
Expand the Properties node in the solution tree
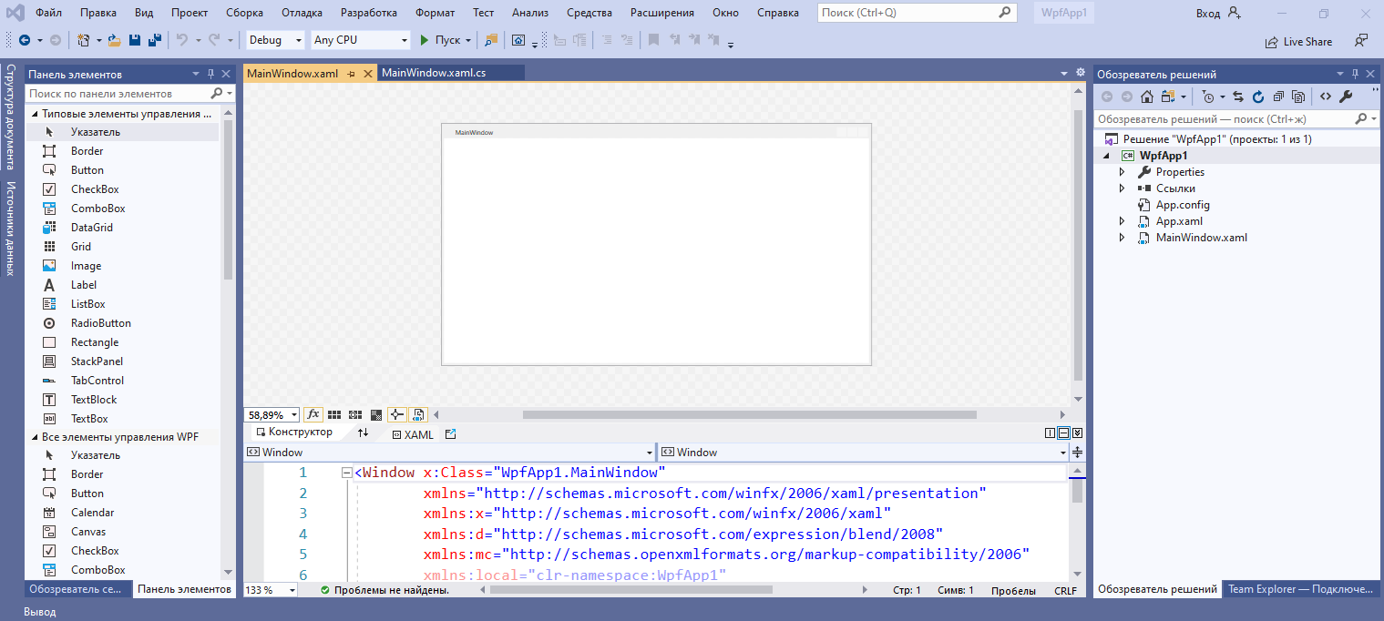(x=1123, y=172)
